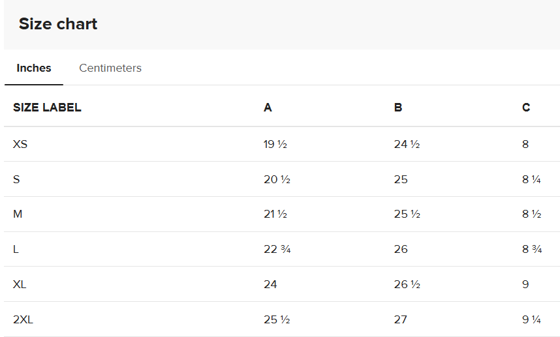The width and height of the screenshot is (560, 337).
Task: Click the L row's A value 22 ¾
Action: pos(277,249)
